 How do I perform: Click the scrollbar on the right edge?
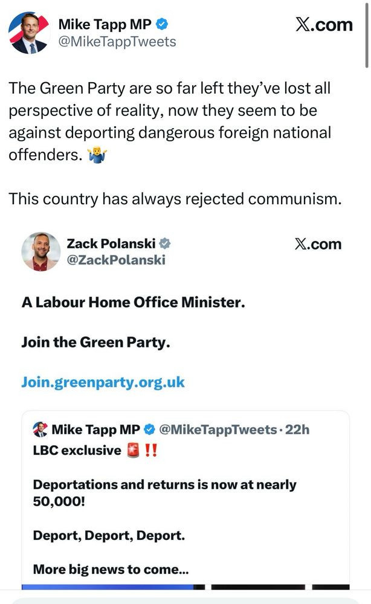pos(367,36)
